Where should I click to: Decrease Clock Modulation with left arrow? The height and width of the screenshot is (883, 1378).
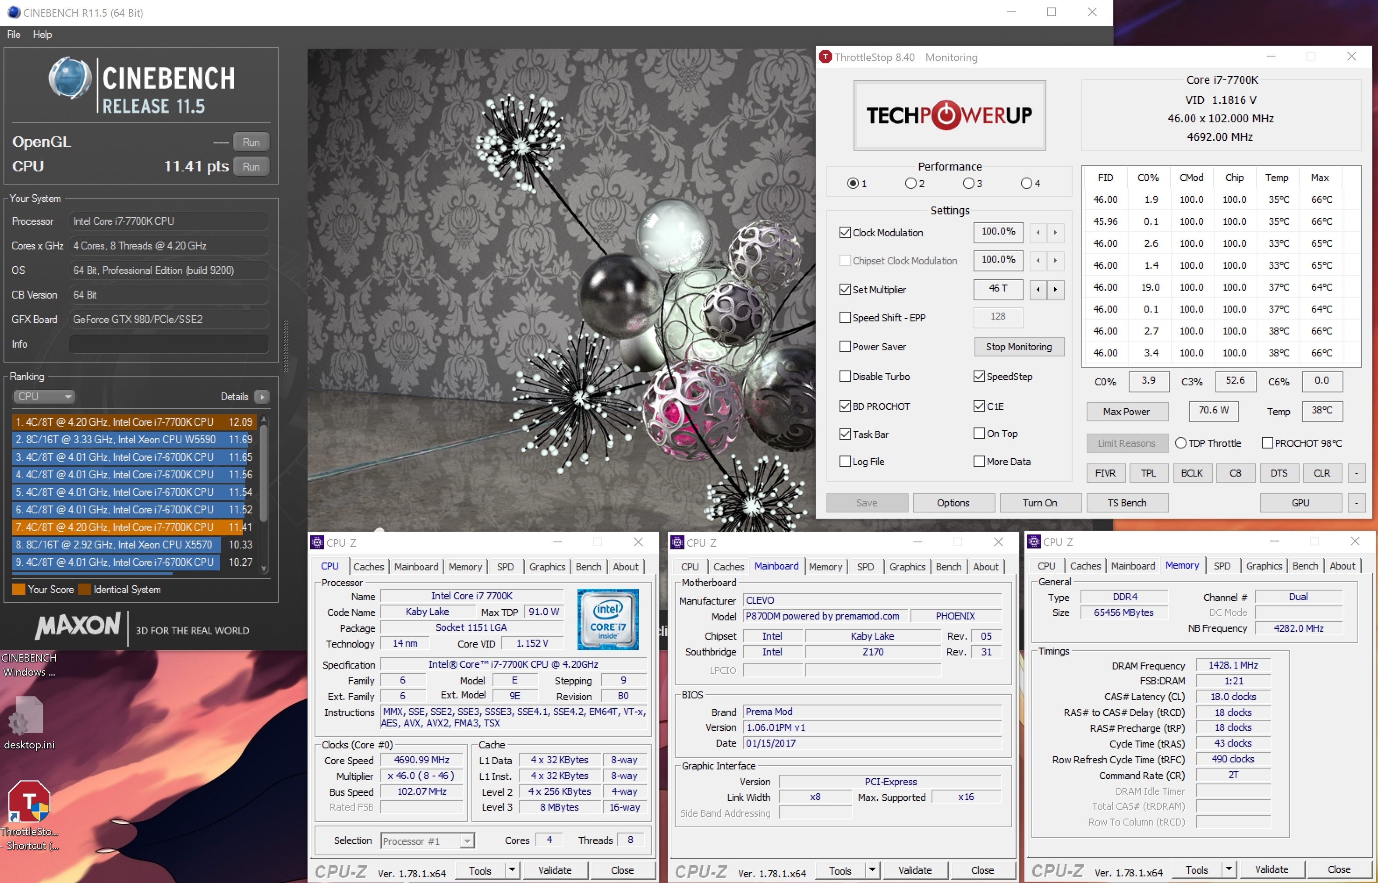click(x=1038, y=233)
